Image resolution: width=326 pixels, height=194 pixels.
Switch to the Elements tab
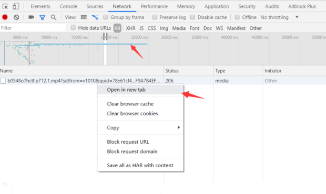point(40,6)
